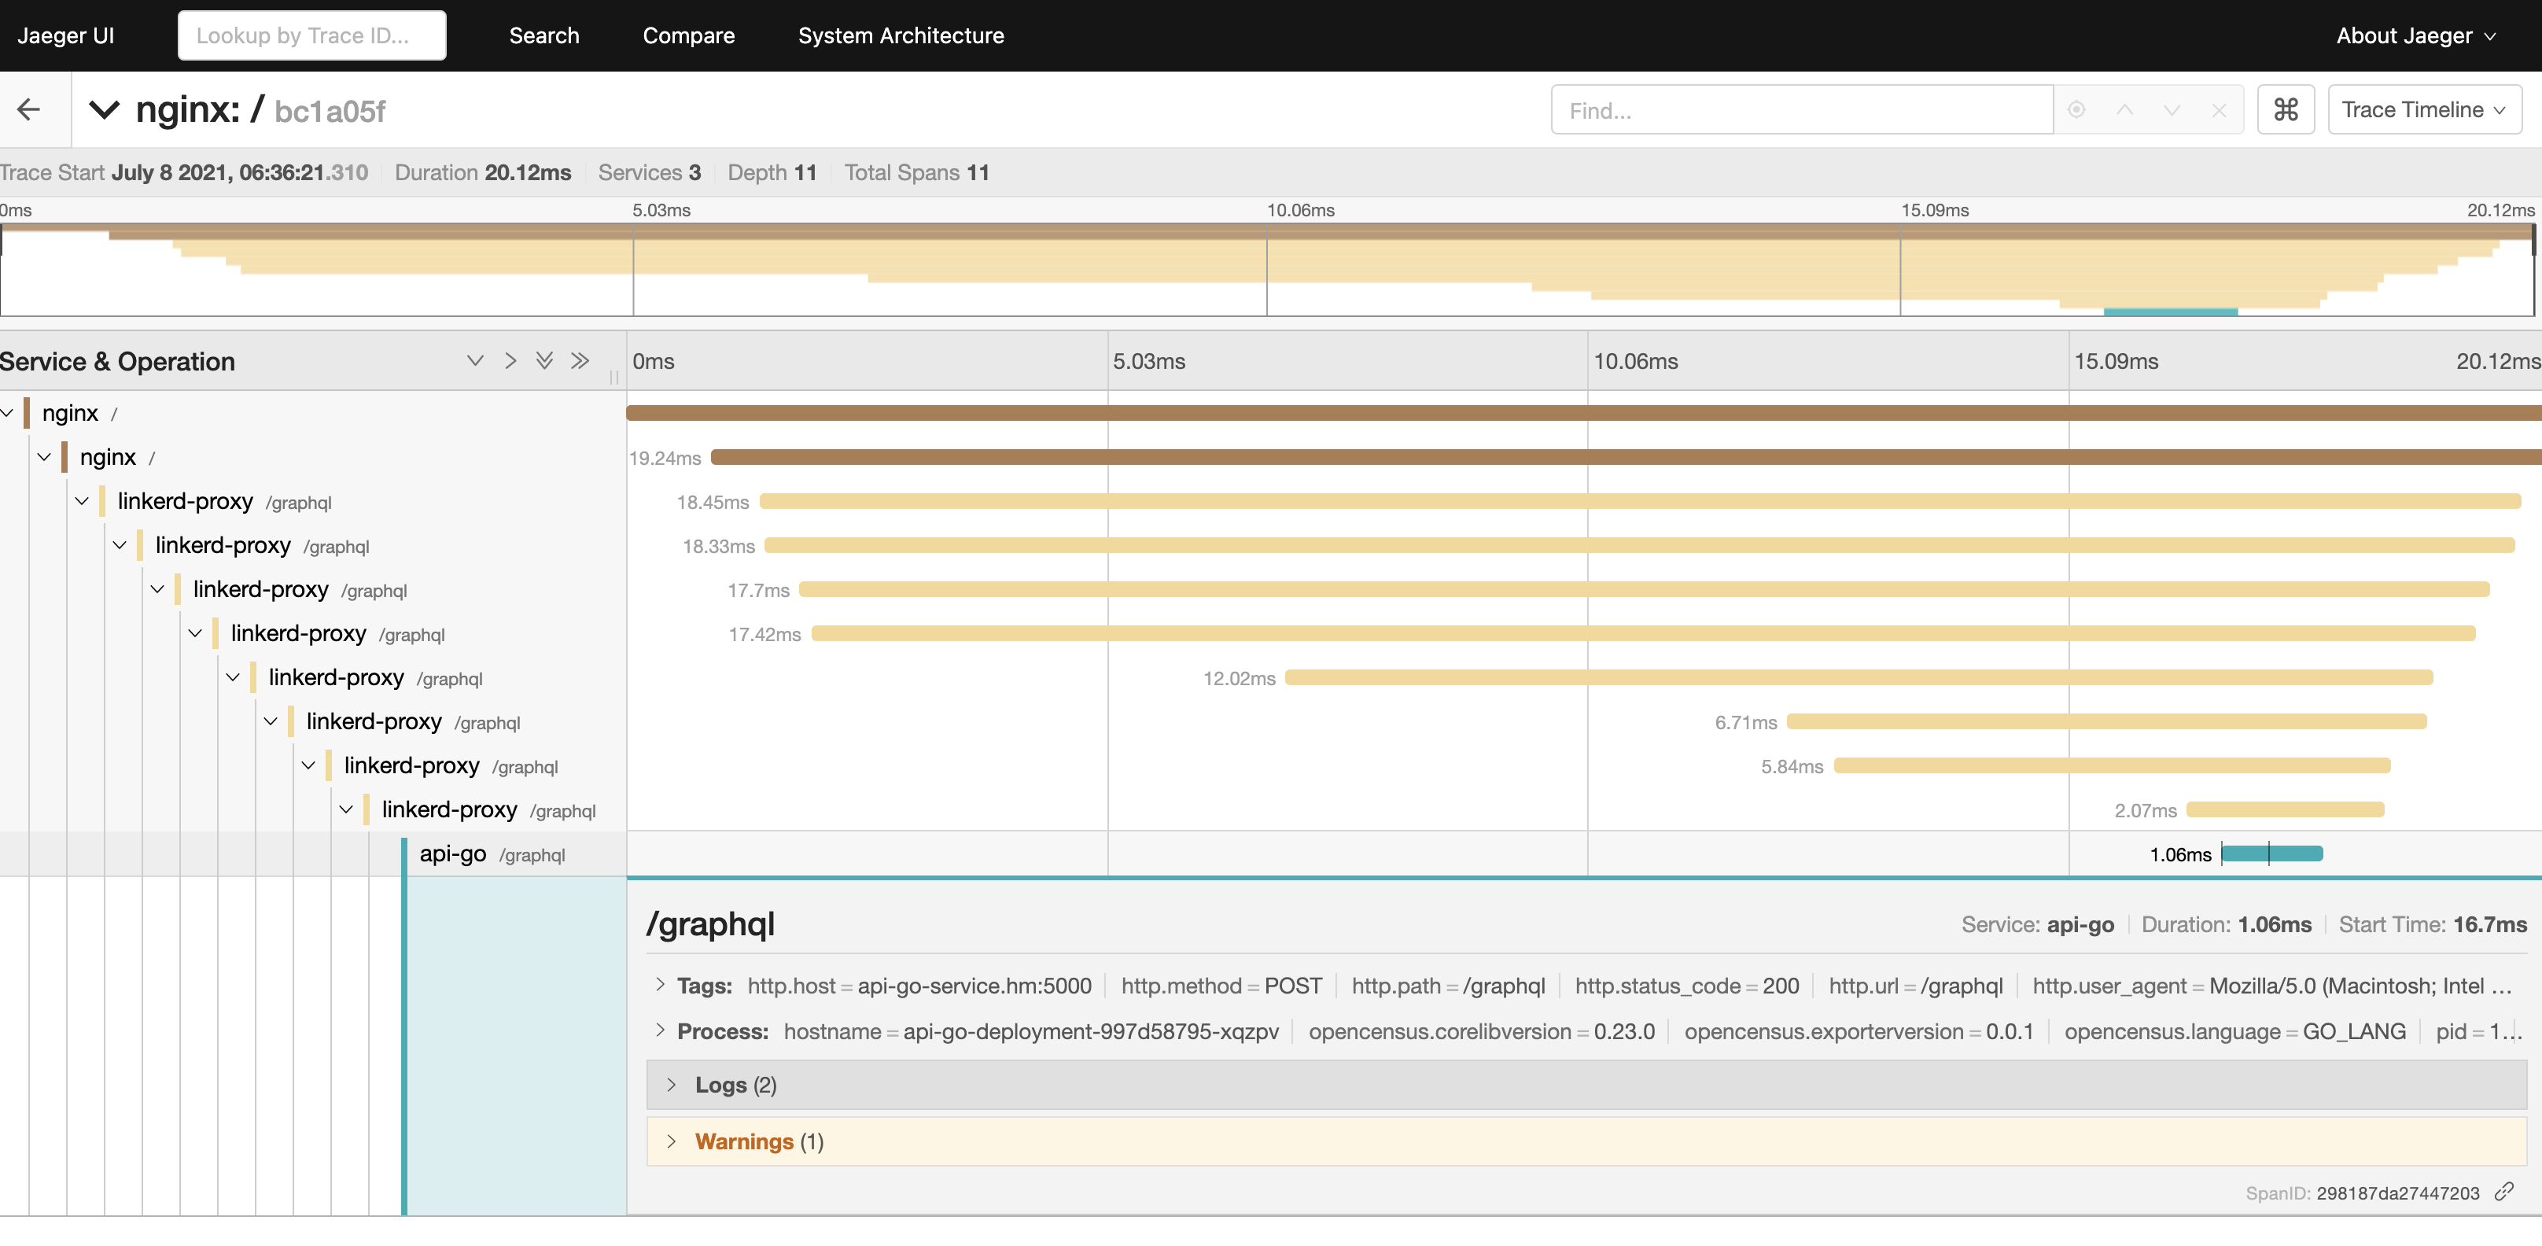The image size is (2542, 1246).
Task: Collapse linkerd-proxy span with 18.33ms duration
Action: (120, 545)
